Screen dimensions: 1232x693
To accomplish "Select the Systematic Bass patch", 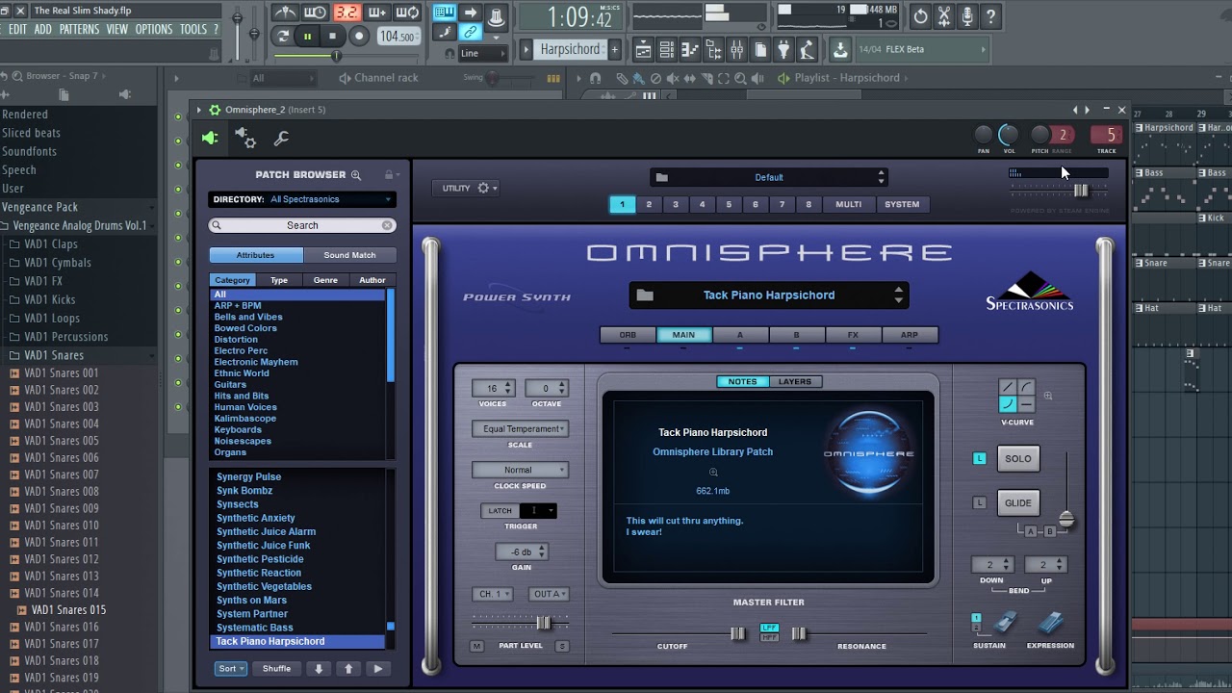I will [x=255, y=628].
